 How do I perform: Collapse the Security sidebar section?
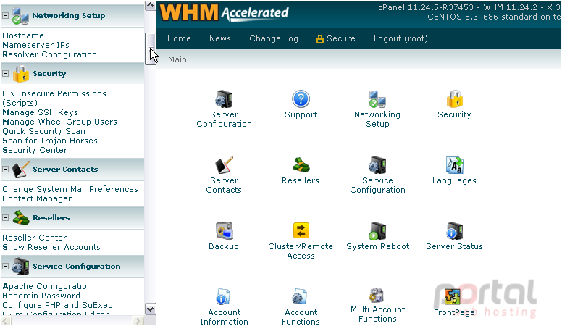coord(5,73)
